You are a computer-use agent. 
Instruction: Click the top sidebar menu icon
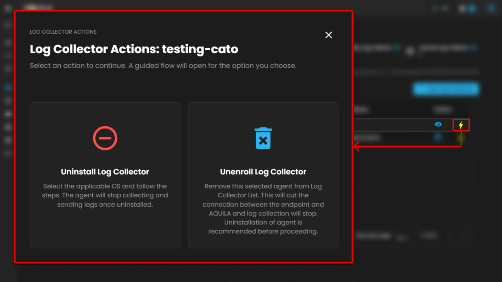[8, 8]
